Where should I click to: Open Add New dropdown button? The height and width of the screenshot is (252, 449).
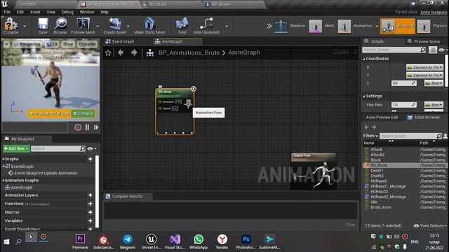pyautogui.click(x=16, y=148)
